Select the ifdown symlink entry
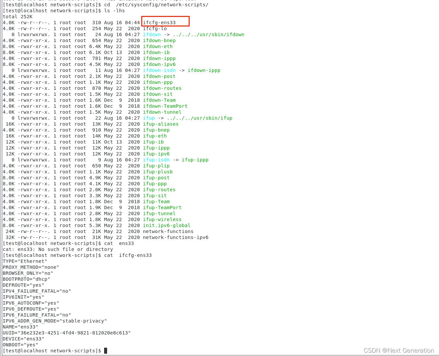Viewport: 439px width, 356px height. click(152, 34)
